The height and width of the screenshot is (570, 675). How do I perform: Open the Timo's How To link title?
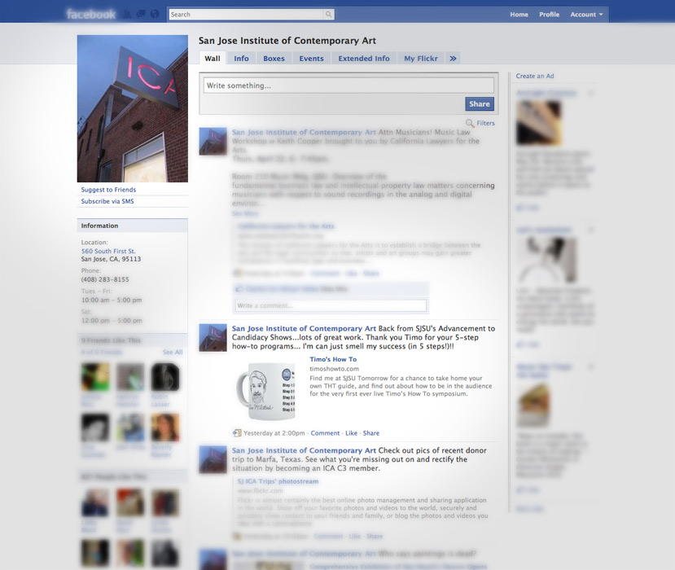point(333,359)
